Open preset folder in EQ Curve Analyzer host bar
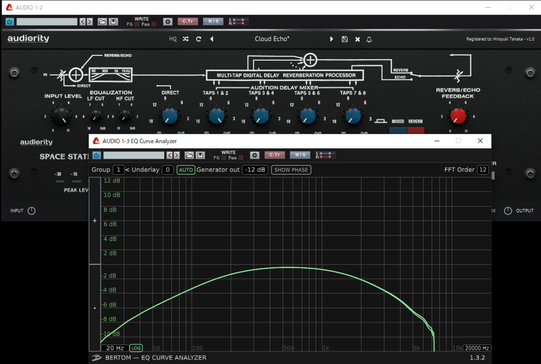Screen dimensions: 541x364 [x=189, y=155]
